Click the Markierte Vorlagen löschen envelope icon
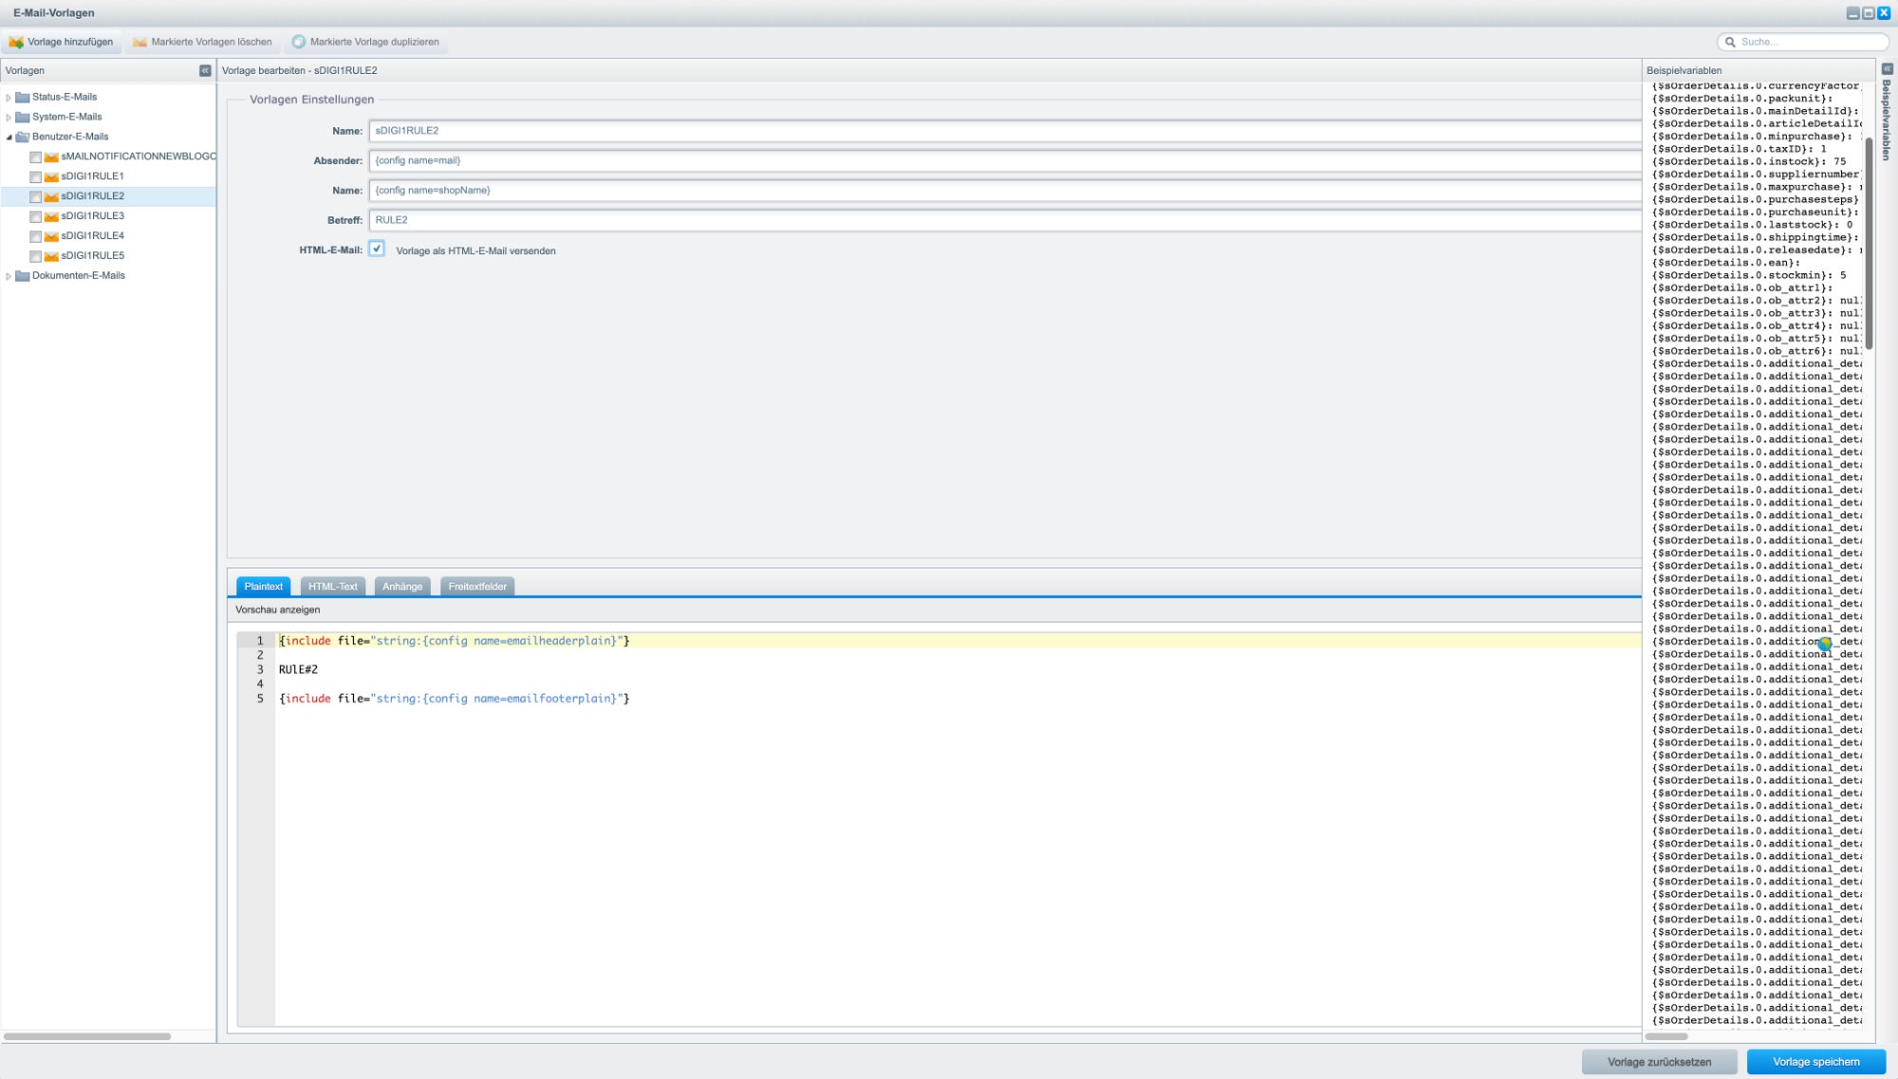 pos(140,42)
